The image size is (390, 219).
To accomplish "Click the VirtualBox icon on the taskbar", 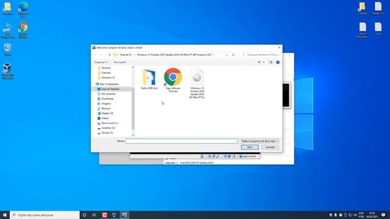I will pyautogui.click(x=115, y=215).
